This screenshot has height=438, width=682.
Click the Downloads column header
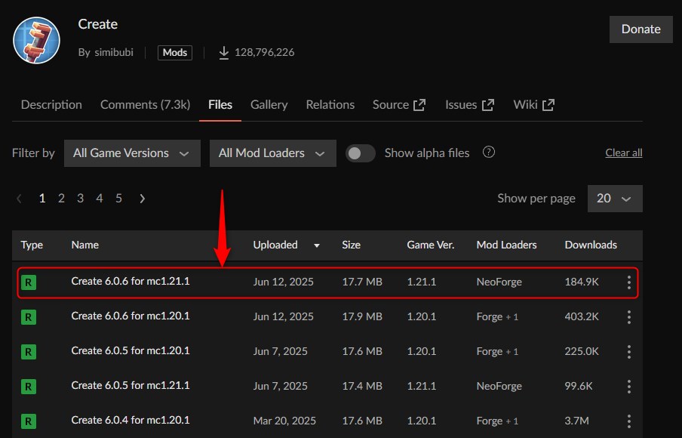point(591,245)
